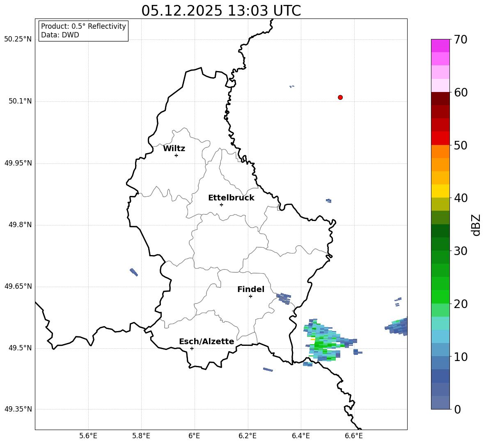486x444 pixels.
Task: Click the Data: DWD text
Action: [60, 35]
